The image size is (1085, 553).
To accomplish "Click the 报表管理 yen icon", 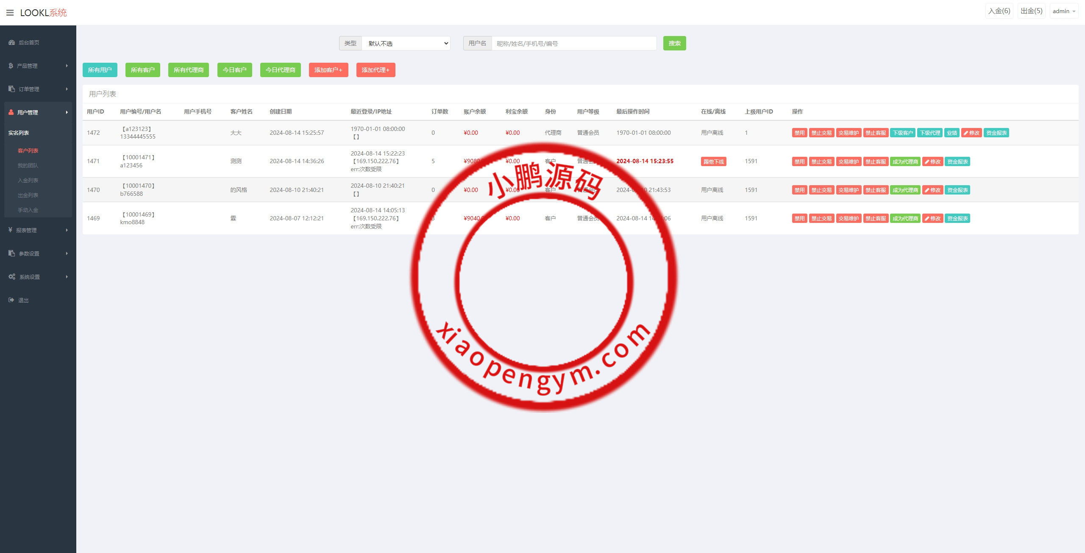I will [11, 230].
